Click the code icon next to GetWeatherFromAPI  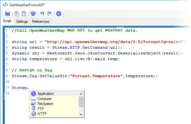point(5,5)
